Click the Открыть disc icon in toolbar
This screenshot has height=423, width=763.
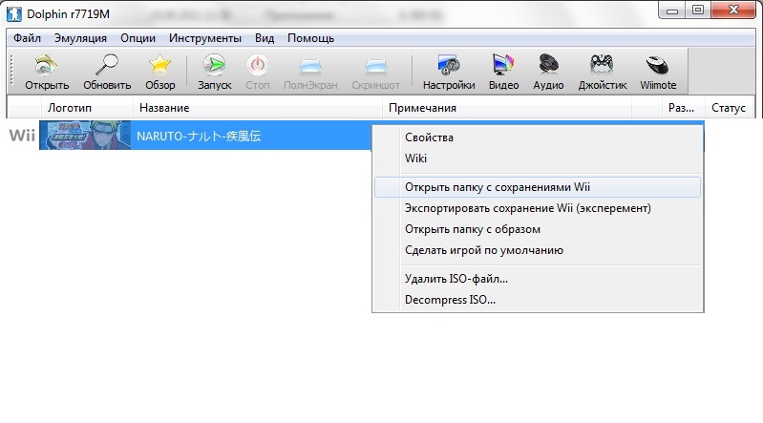coord(46,65)
